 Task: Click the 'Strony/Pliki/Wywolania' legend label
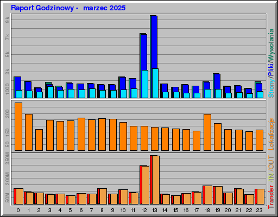[271, 63]
